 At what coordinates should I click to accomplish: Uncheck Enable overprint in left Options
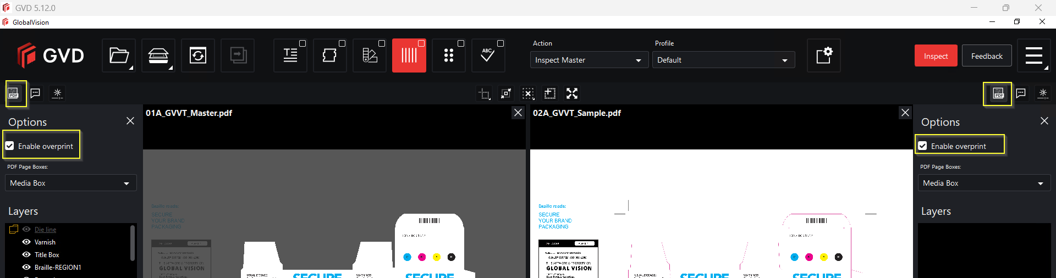click(10, 146)
